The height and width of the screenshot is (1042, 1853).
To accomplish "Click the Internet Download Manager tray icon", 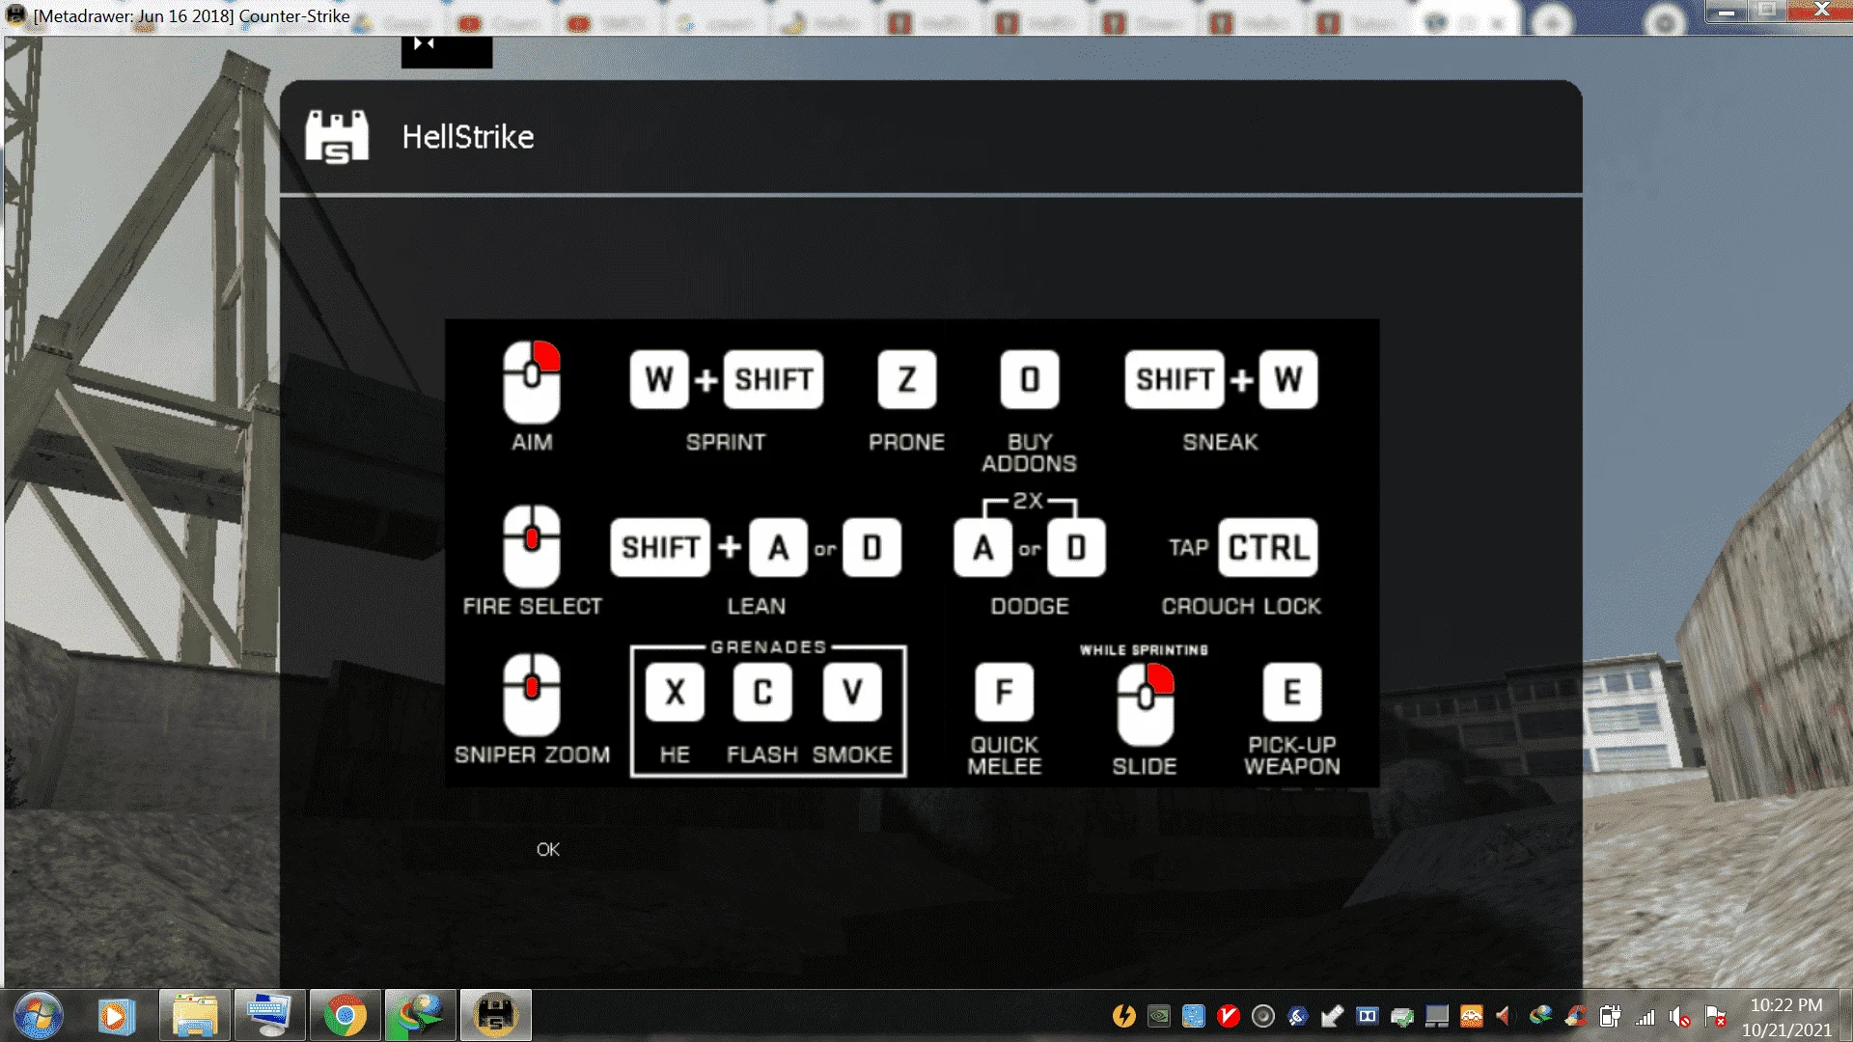I will point(1541,1016).
